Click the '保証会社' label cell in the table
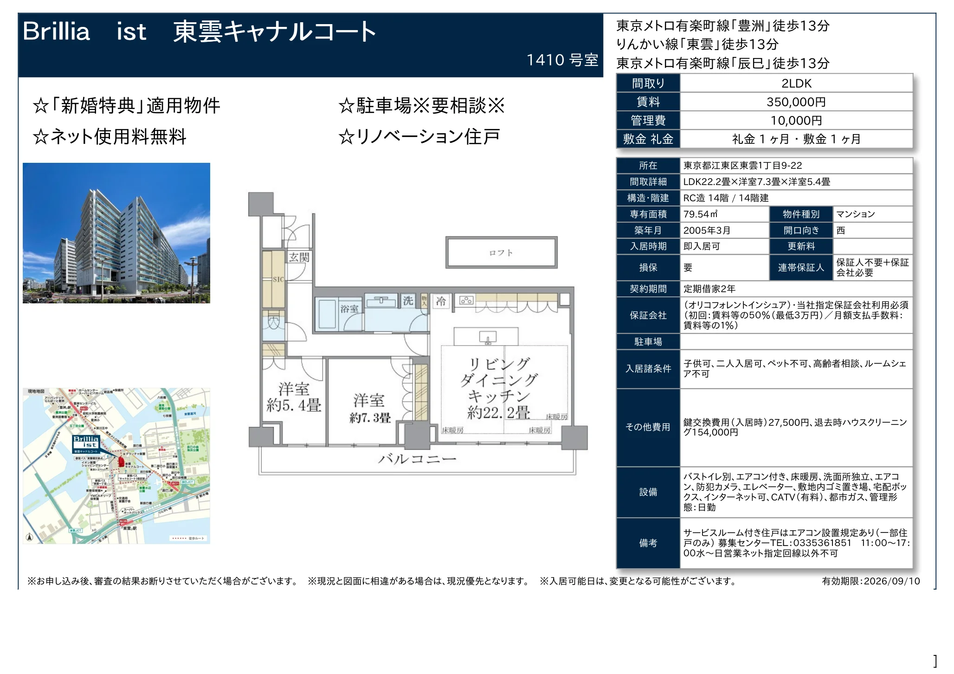954x674 pixels. (648, 315)
